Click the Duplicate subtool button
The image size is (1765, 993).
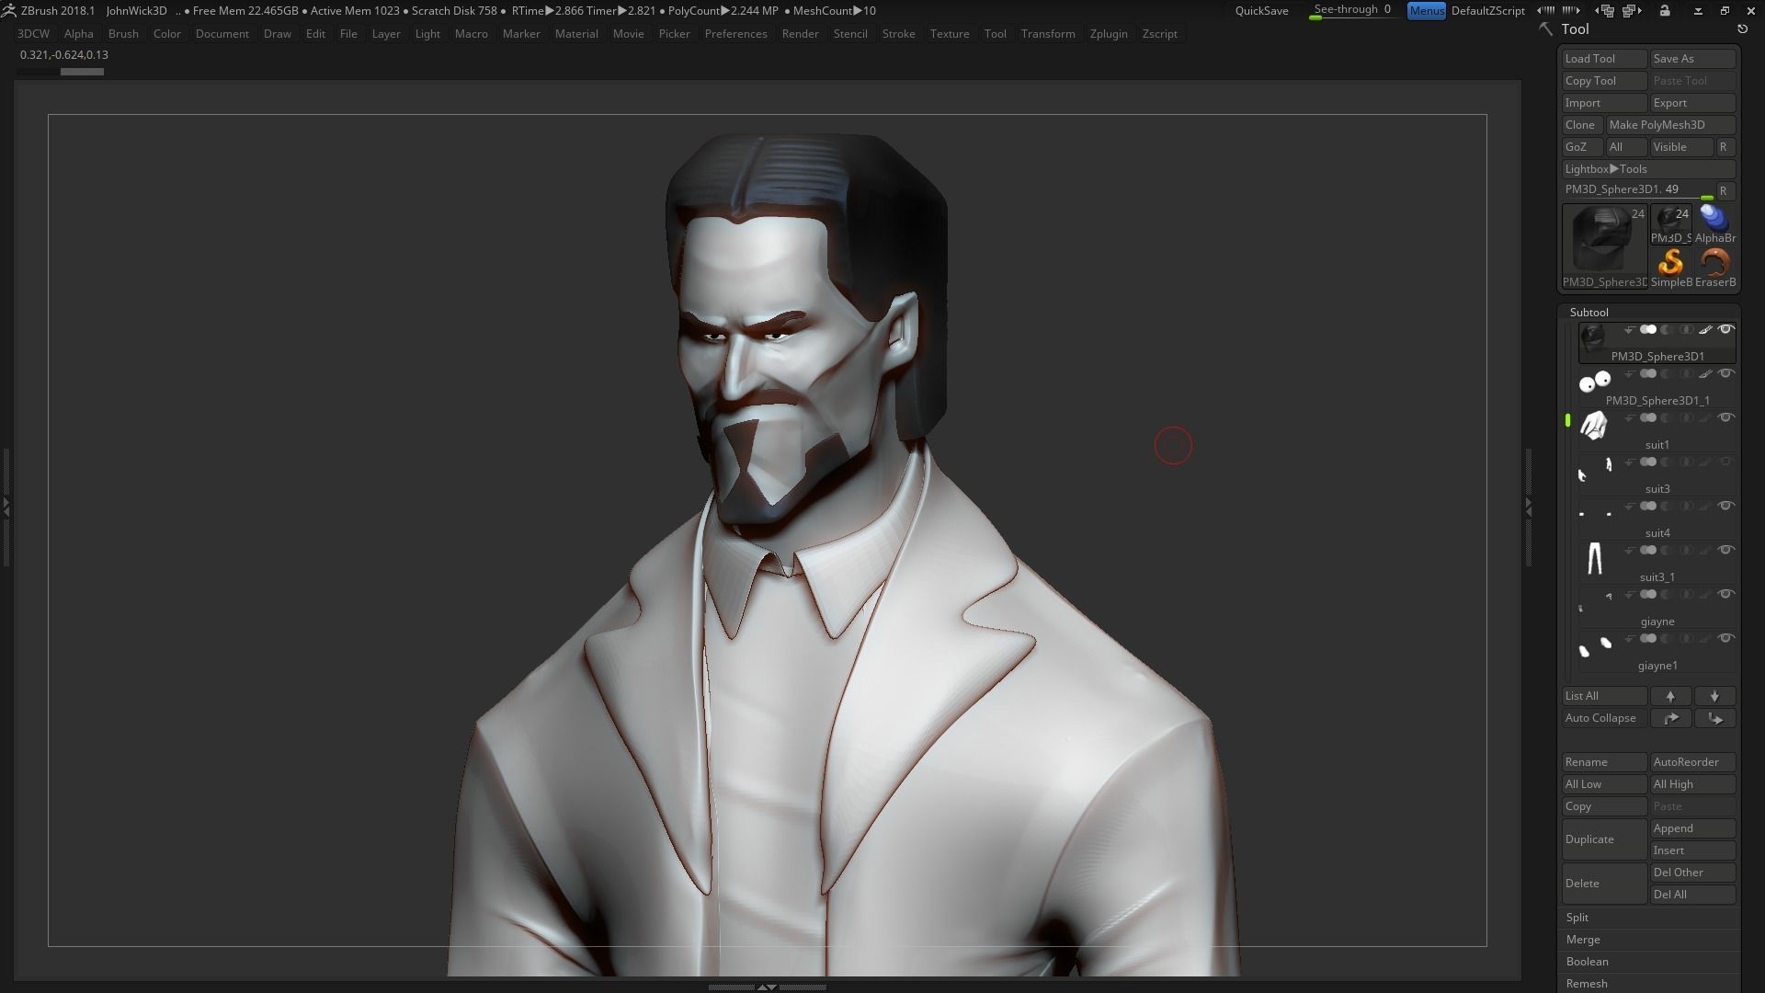pyautogui.click(x=1604, y=839)
